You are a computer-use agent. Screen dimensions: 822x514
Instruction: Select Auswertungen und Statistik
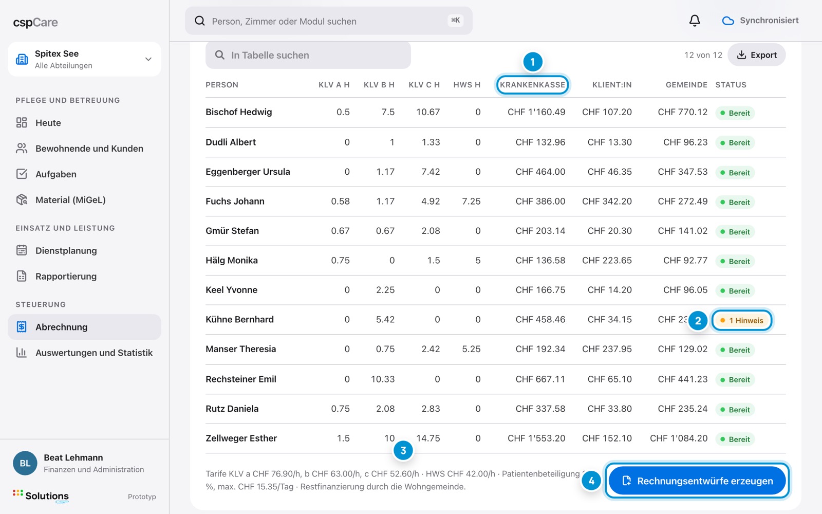coord(84,353)
